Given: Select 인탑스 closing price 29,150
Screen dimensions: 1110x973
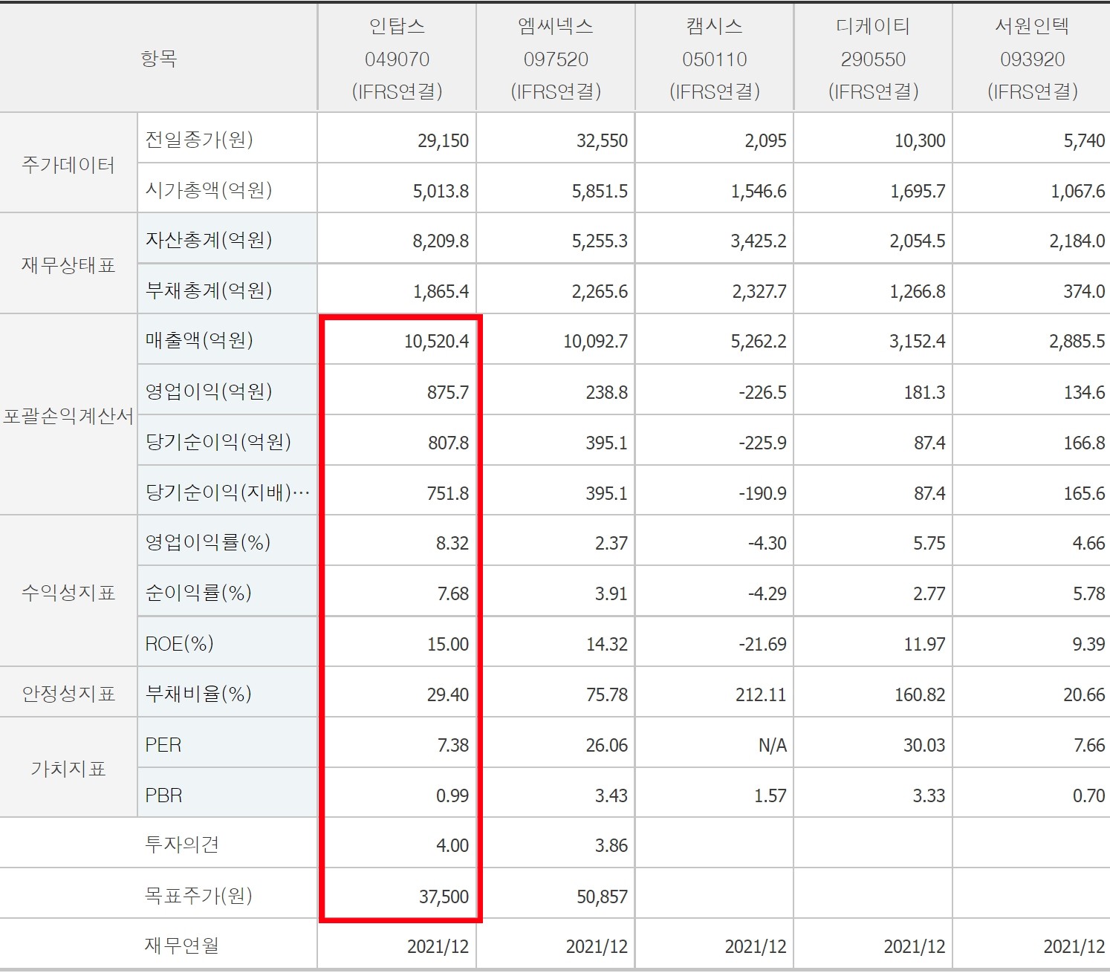Looking at the screenshot, I should (443, 140).
